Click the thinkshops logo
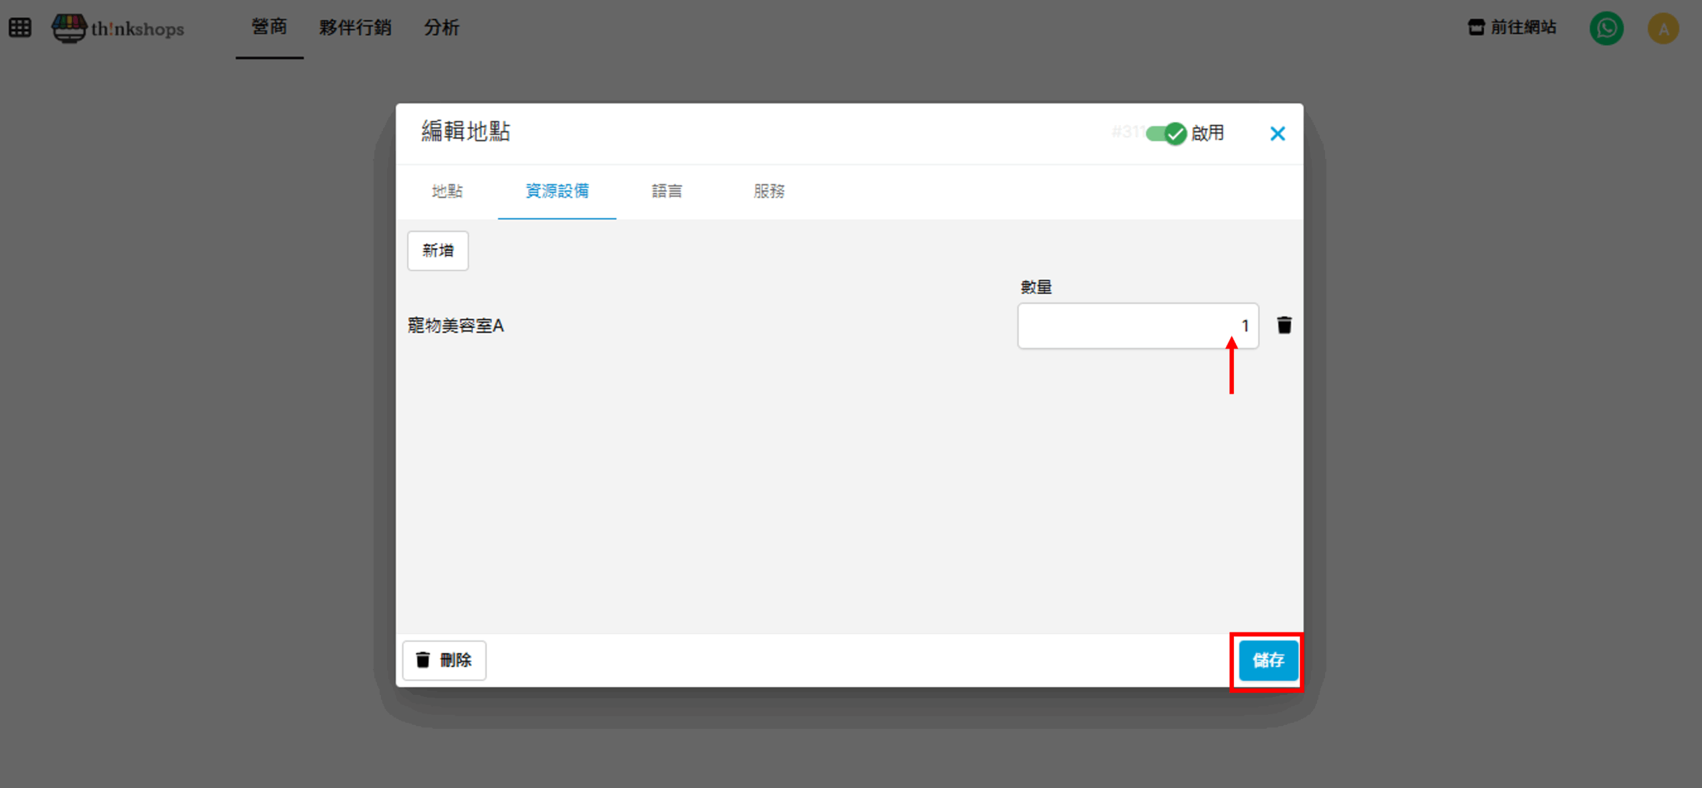Image resolution: width=1702 pixels, height=788 pixels. [118, 28]
